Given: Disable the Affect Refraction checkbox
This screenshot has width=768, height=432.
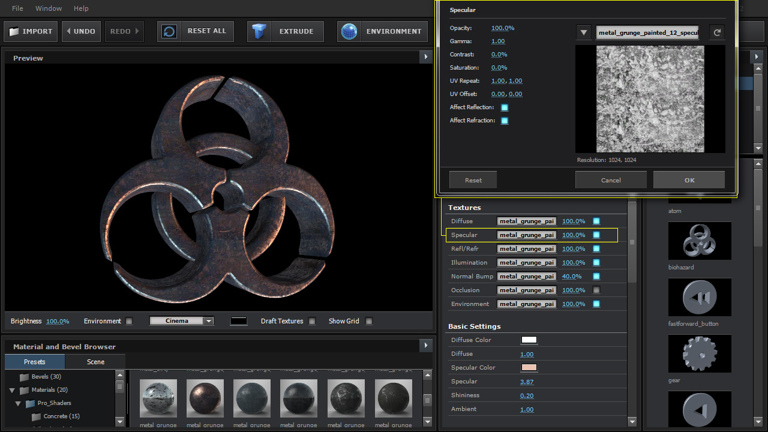Looking at the screenshot, I should (505, 120).
